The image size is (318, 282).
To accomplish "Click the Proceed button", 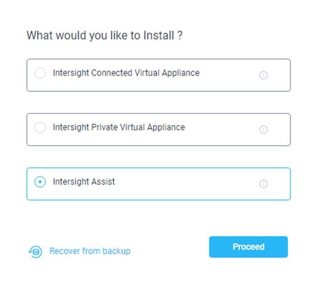I will 248,247.
